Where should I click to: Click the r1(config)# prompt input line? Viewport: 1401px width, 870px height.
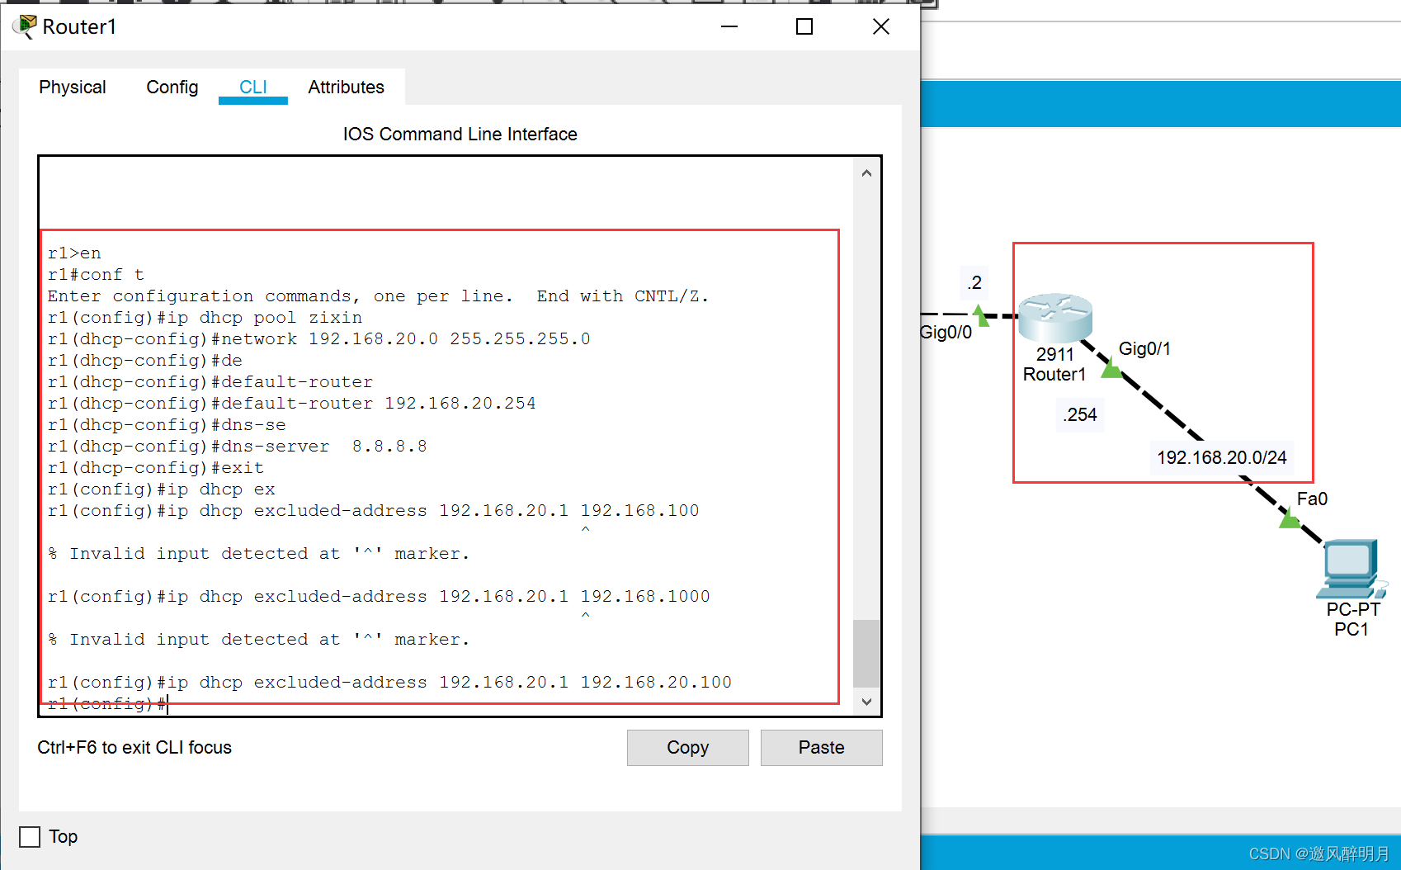coord(108,704)
